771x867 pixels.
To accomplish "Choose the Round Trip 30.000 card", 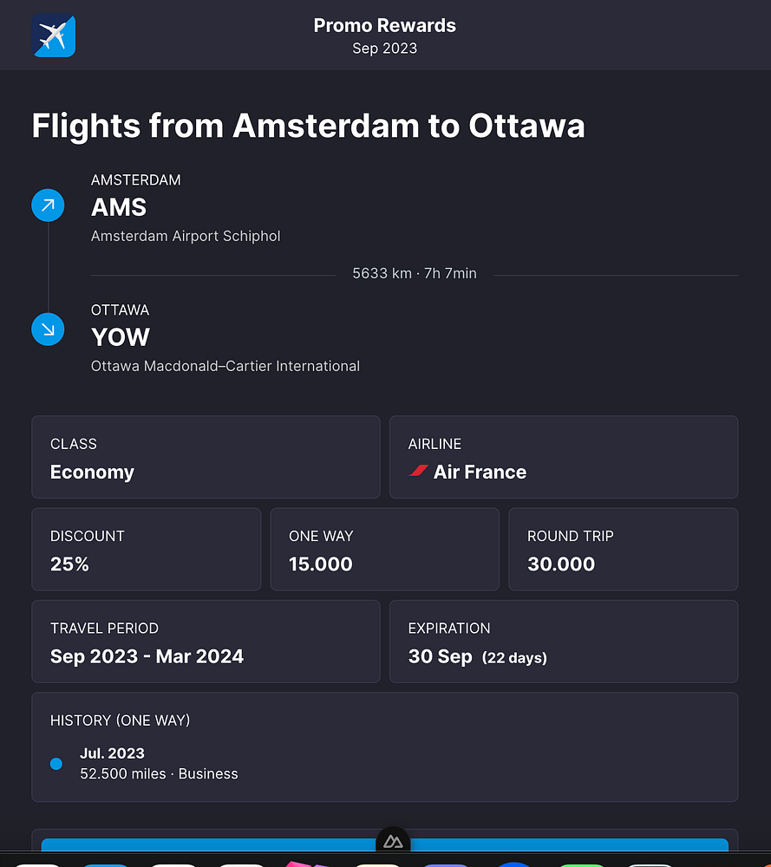I will tap(623, 550).
